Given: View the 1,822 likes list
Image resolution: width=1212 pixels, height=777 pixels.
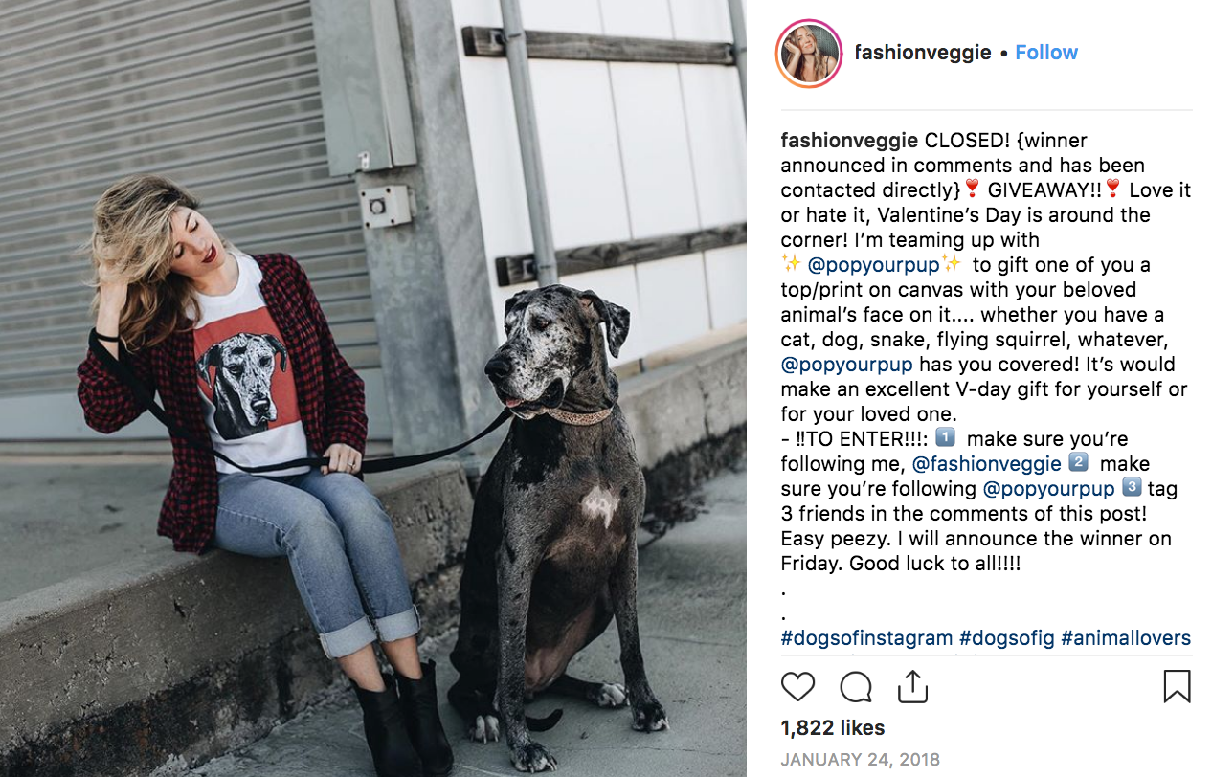Looking at the screenshot, I should pos(833,728).
